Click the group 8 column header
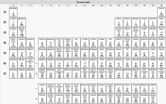 (x=76, y=5)
